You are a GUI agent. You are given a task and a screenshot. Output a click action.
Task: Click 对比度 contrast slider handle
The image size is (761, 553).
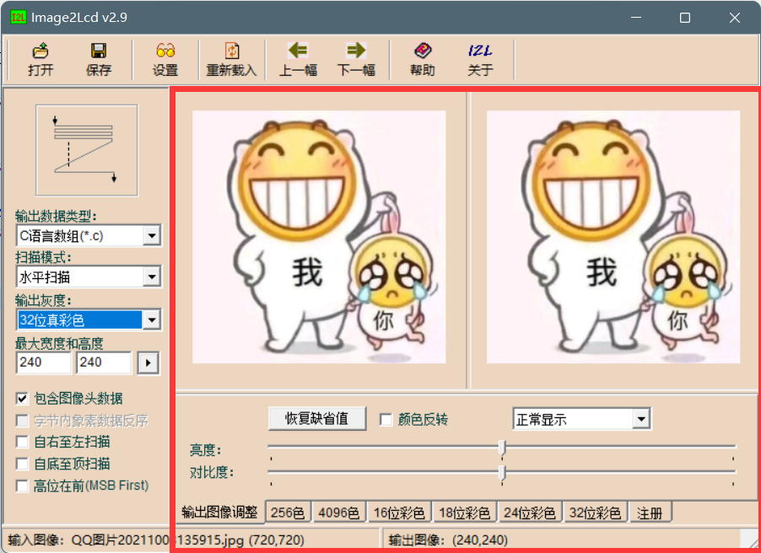pyautogui.click(x=502, y=472)
